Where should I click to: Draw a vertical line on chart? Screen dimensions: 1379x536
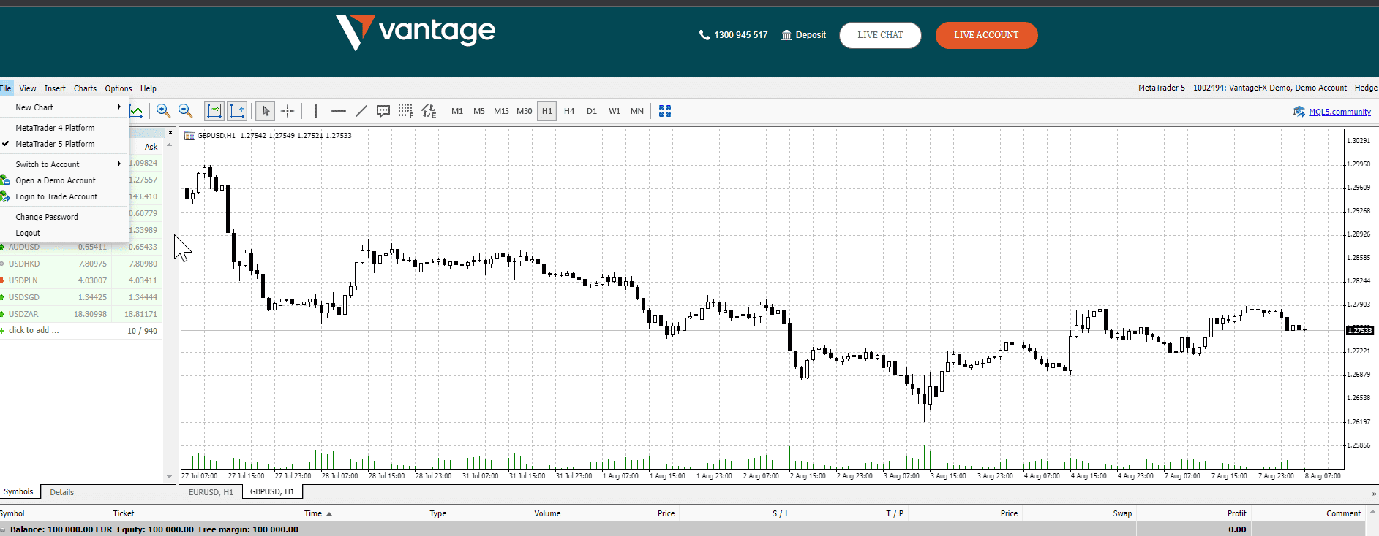click(x=316, y=111)
